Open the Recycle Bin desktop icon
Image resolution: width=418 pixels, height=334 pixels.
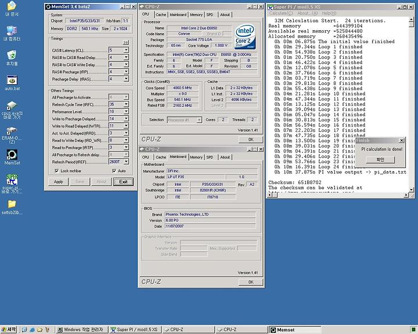[x=12, y=58]
